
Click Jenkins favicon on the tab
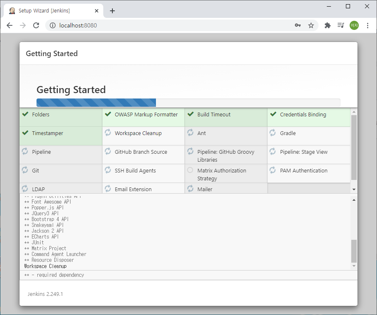click(x=12, y=10)
